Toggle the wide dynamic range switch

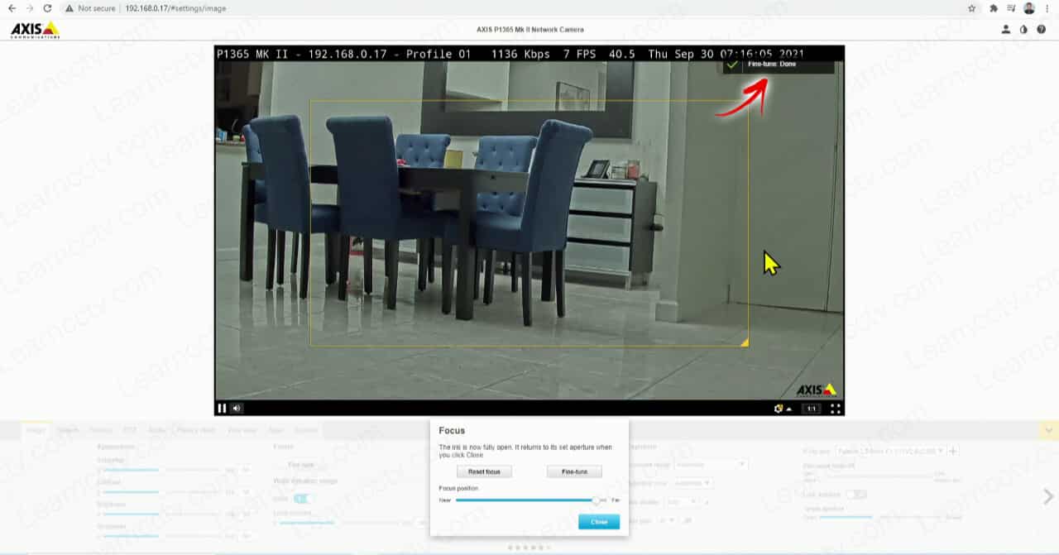tap(303, 498)
